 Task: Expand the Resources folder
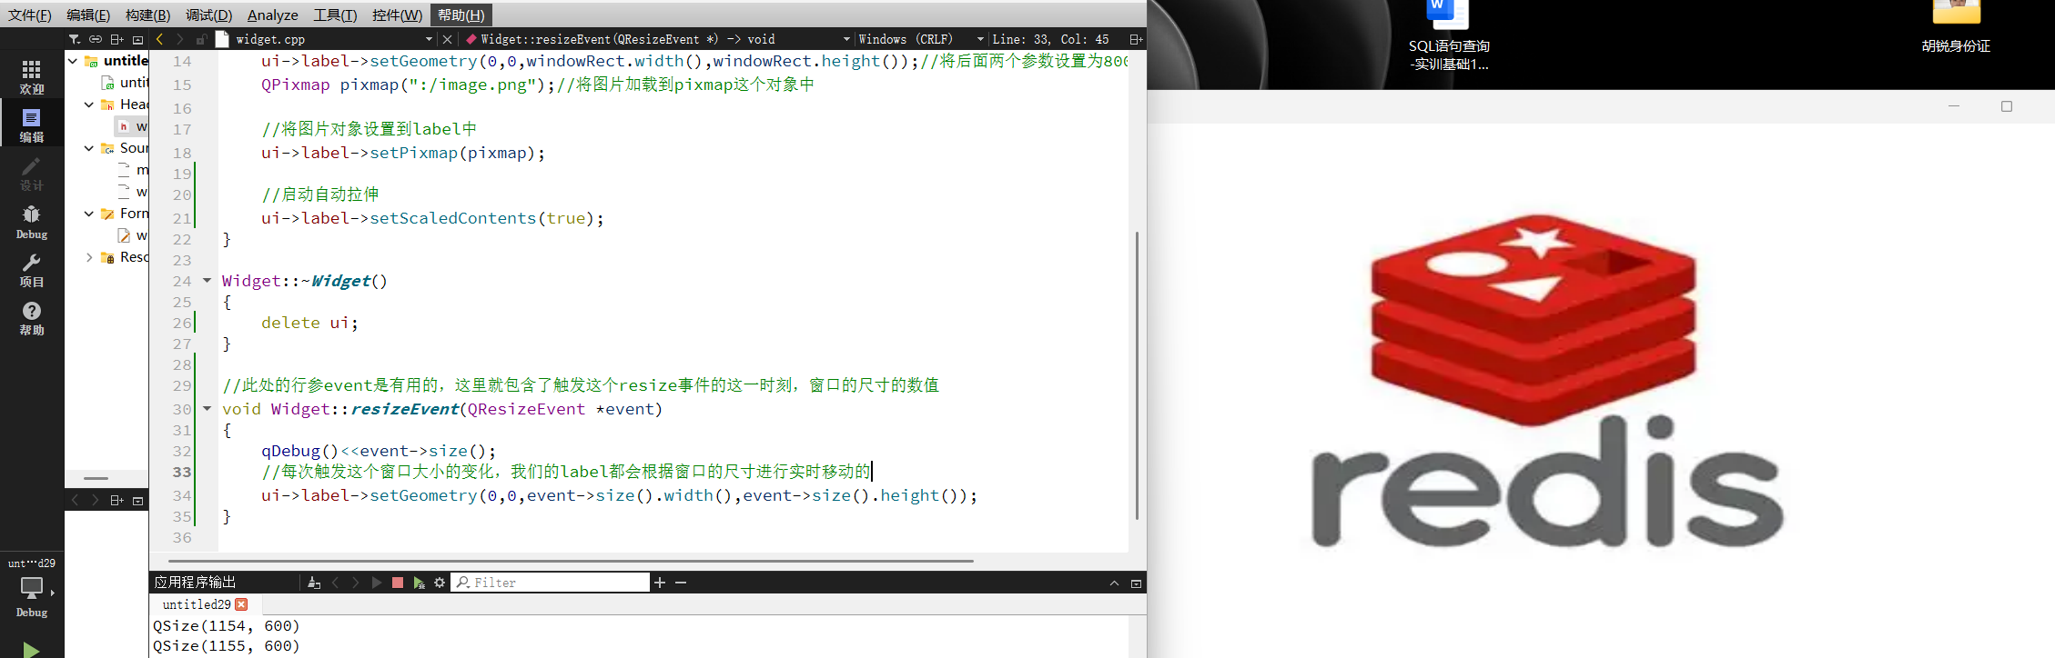point(89,257)
